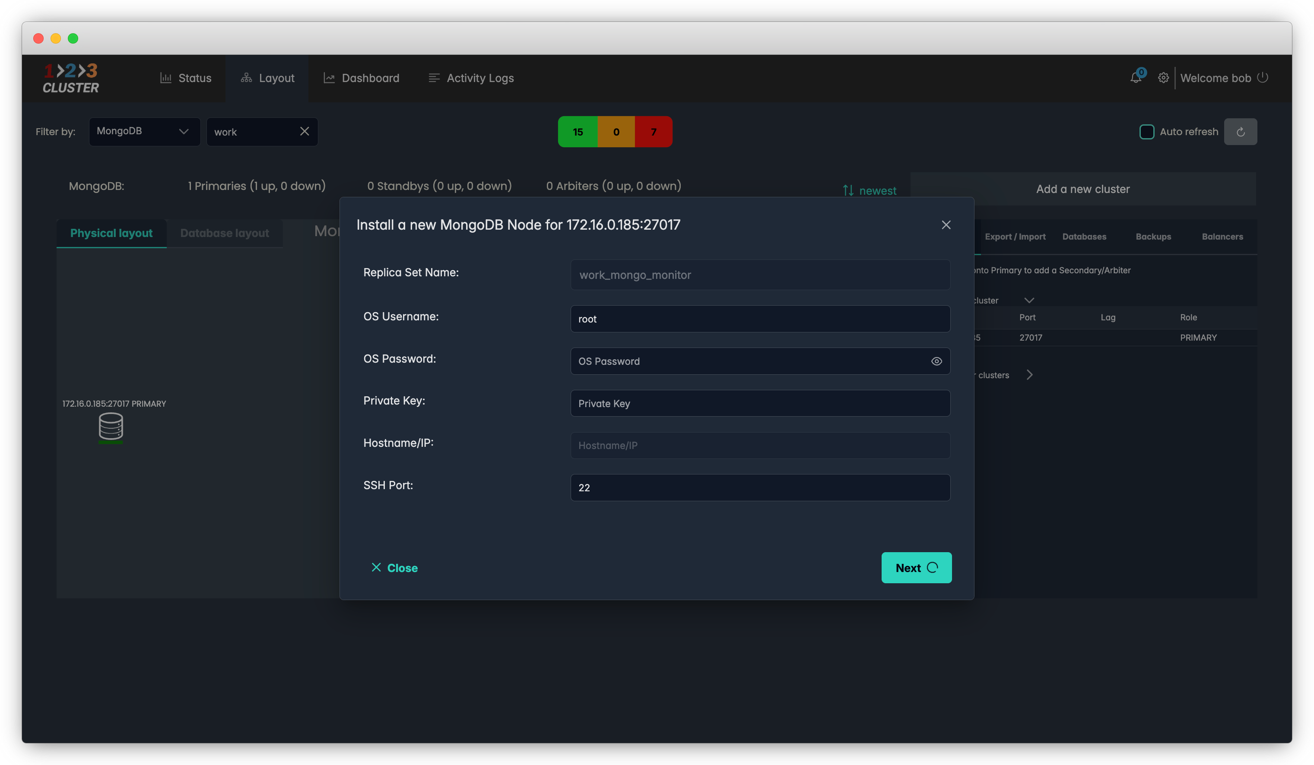Click the Close link in dialog
This screenshot has height=765, width=1314.
394,568
